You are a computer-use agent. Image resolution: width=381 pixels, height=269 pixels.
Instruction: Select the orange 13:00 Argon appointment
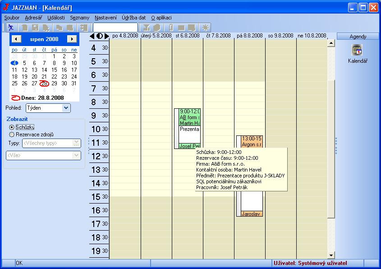[252, 142]
